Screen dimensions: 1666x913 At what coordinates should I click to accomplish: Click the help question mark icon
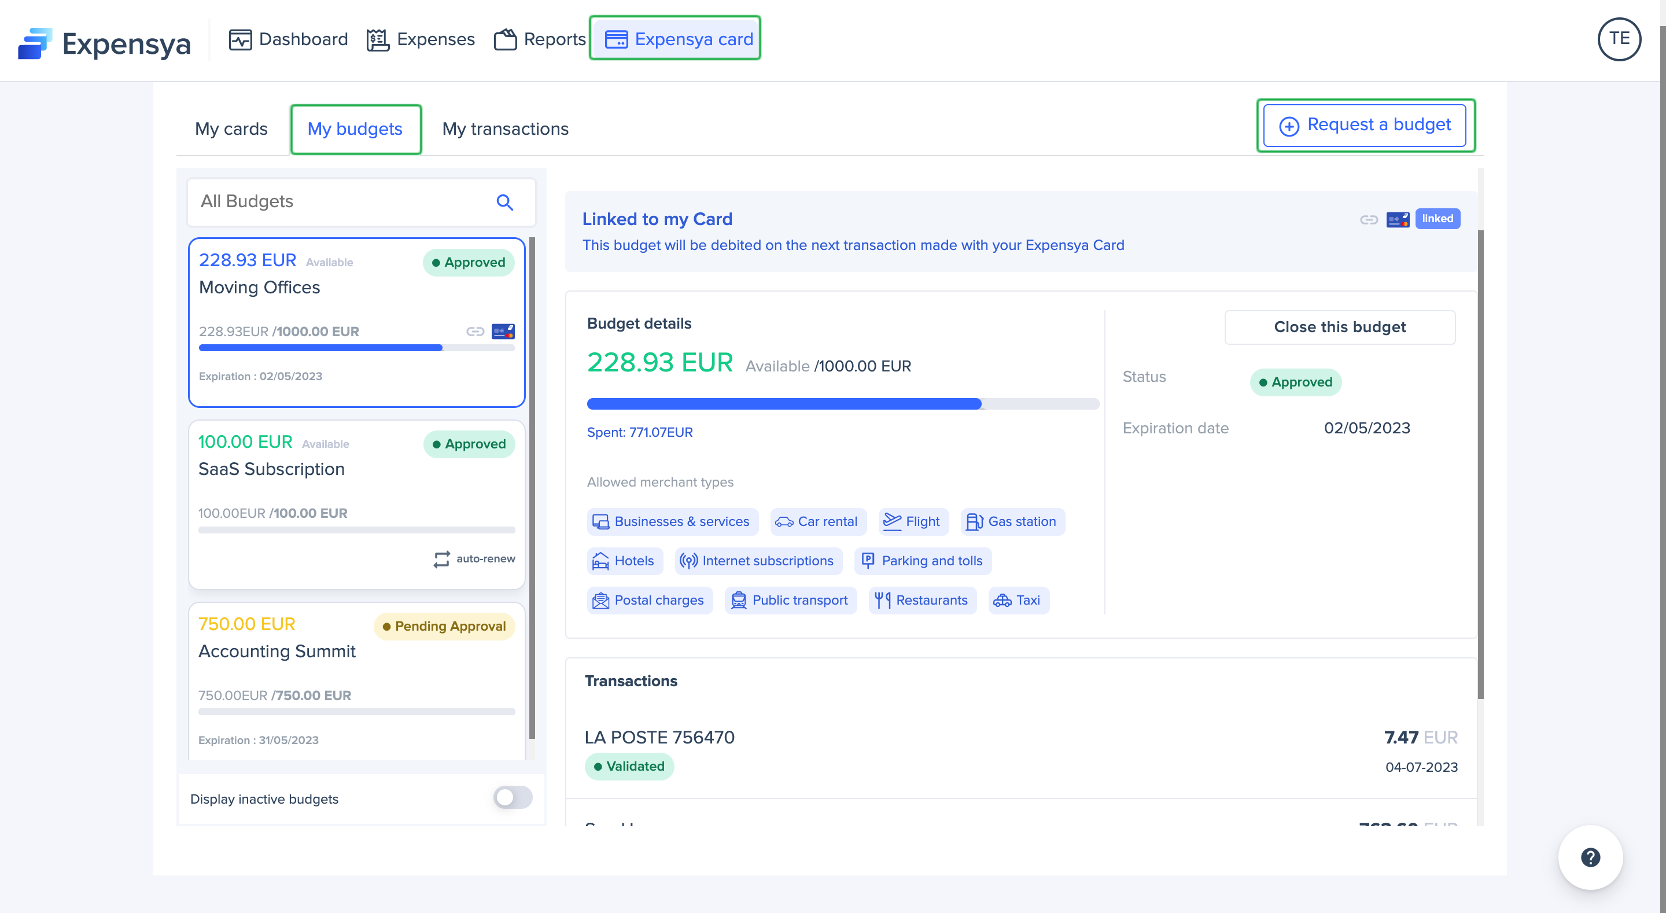click(x=1590, y=857)
